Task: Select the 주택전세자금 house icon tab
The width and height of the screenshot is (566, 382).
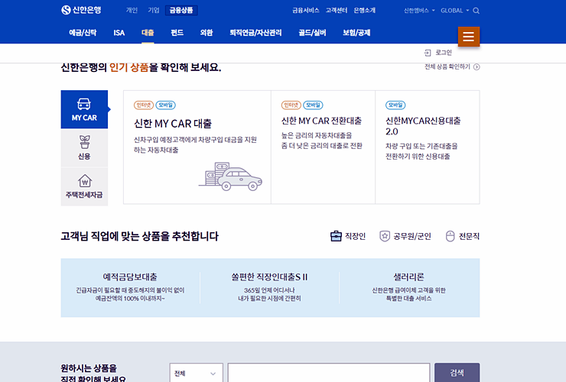Action: point(84,186)
